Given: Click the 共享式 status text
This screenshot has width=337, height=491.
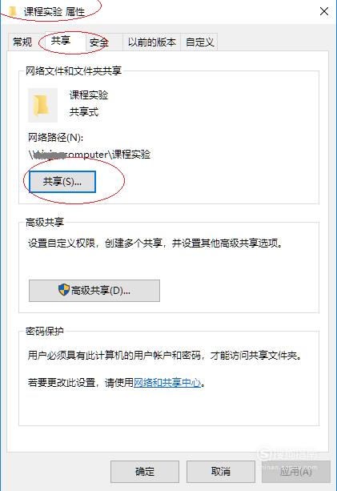Looking at the screenshot, I should click(84, 111).
